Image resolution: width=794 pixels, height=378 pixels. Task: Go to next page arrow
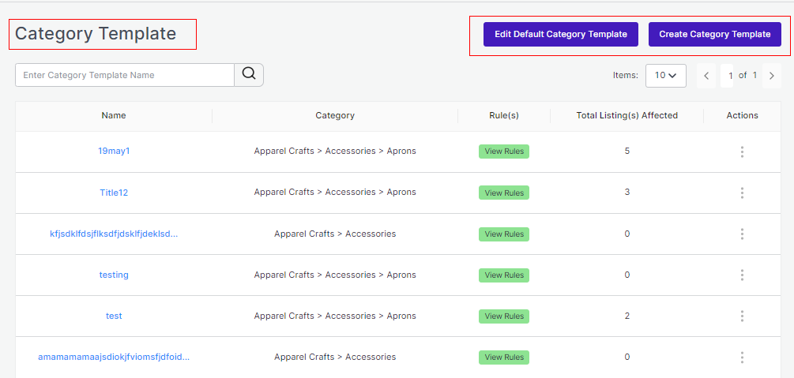coord(771,76)
